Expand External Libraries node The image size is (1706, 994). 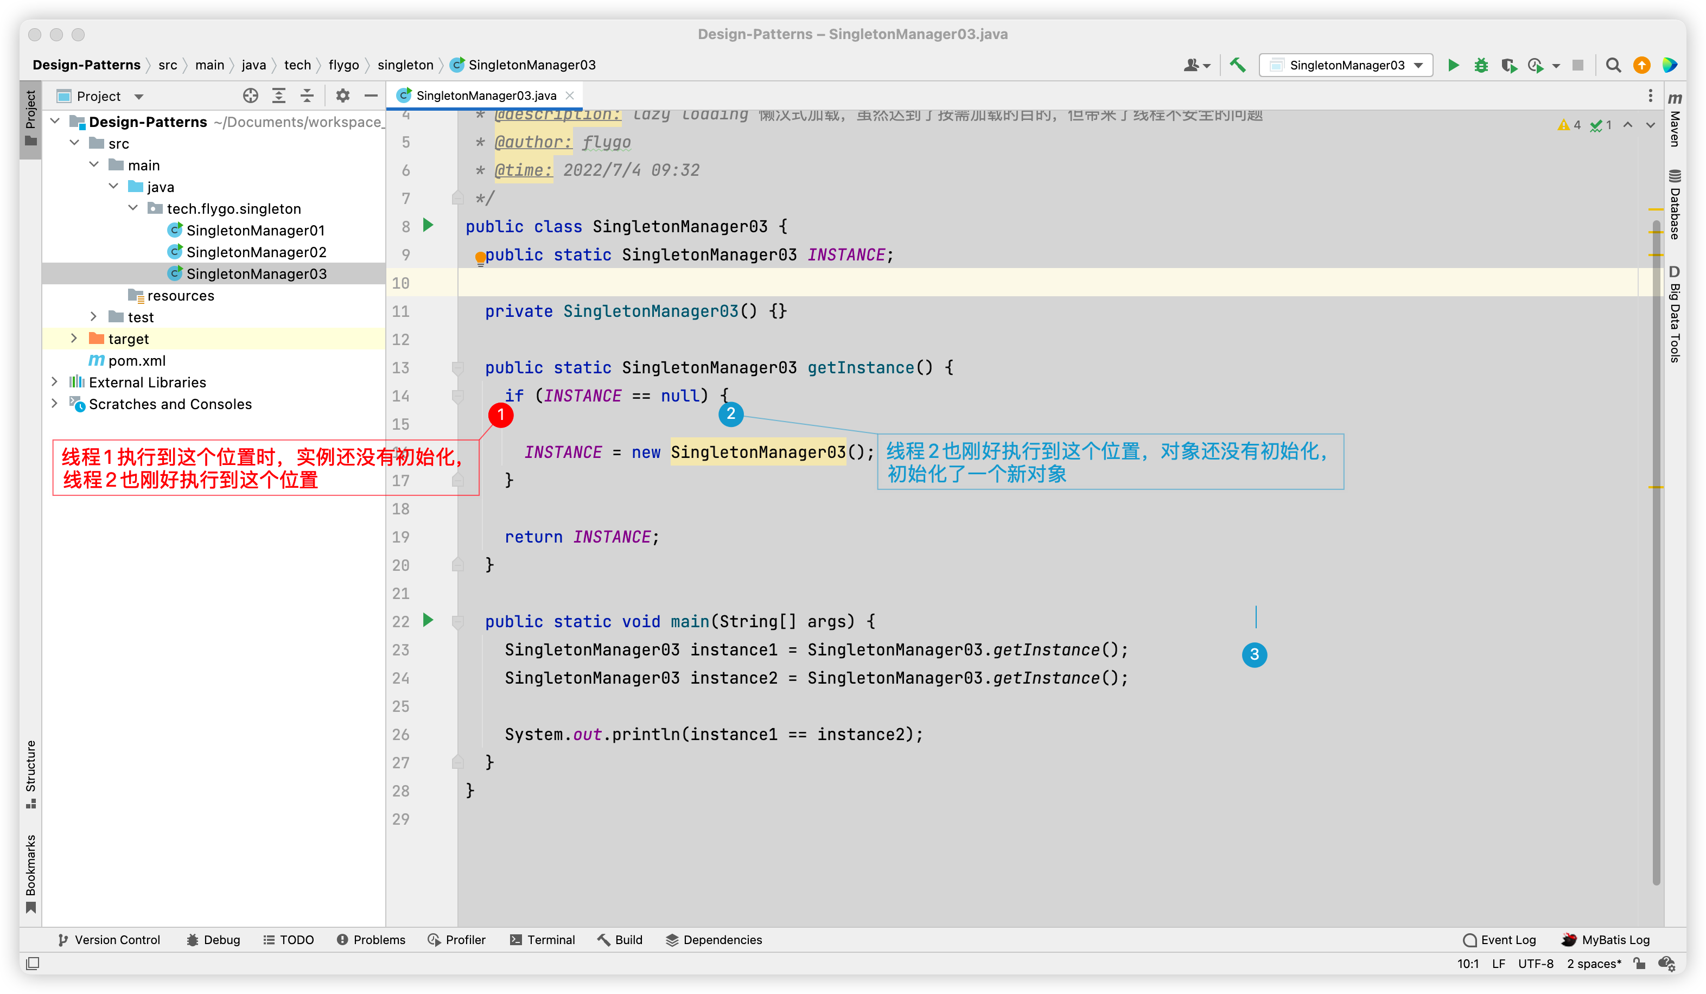55,382
